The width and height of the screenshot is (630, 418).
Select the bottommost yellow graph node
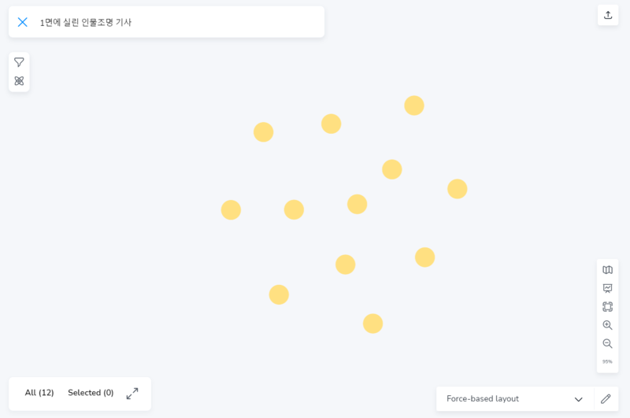(x=372, y=324)
